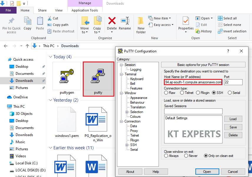Click the Pin to Quick access icon
The image size is (252, 177).
[x=11, y=21]
